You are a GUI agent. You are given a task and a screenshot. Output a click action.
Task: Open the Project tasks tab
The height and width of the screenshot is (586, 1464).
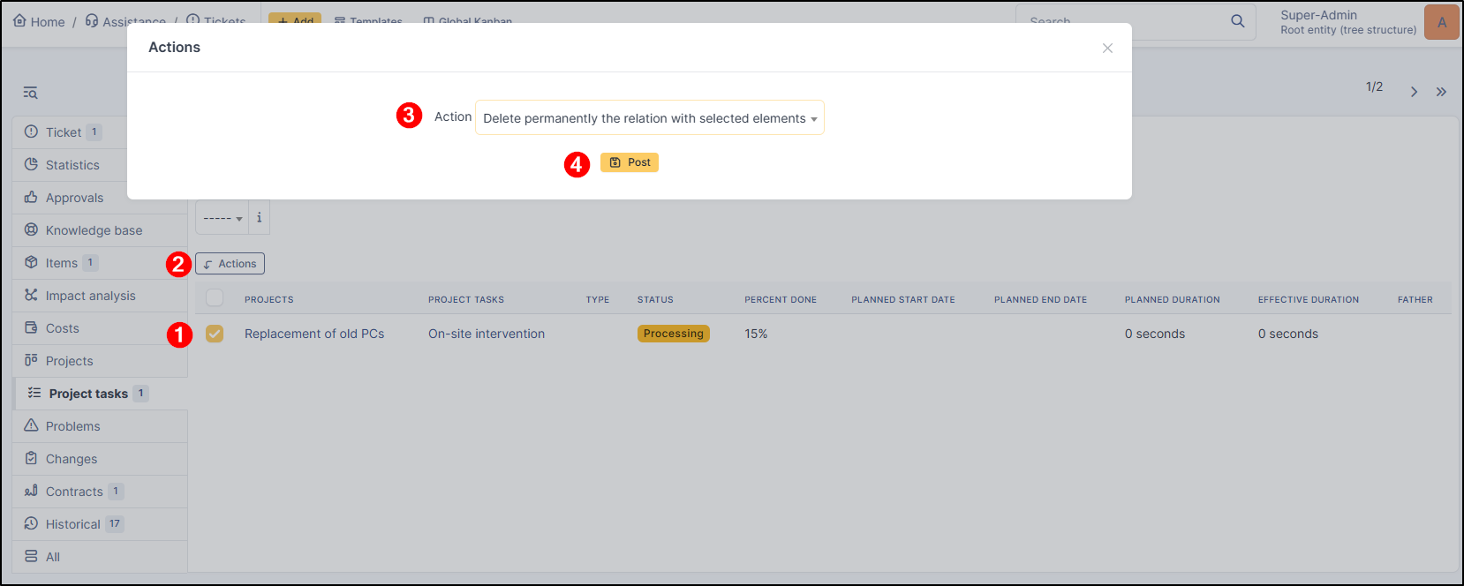tap(88, 394)
